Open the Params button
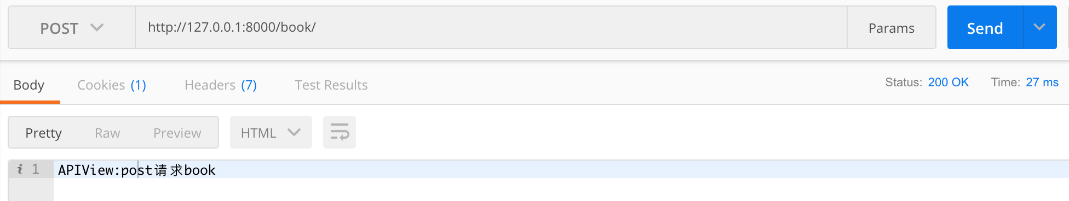1069x201 pixels. point(891,27)
